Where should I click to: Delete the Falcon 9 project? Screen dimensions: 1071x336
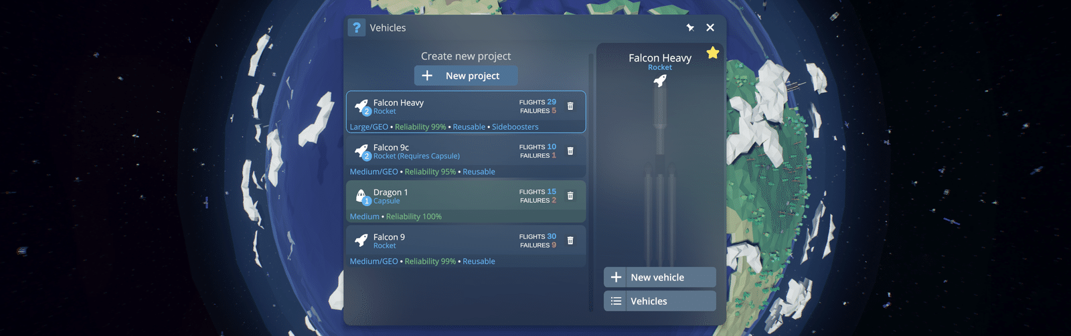tap(570, 240)
